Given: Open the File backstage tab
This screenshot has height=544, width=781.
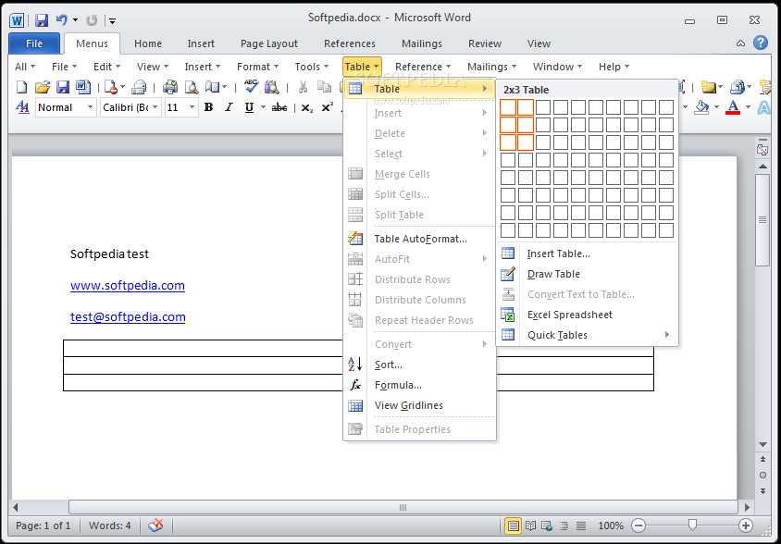Looking at the screenshot, I should 34,43.
